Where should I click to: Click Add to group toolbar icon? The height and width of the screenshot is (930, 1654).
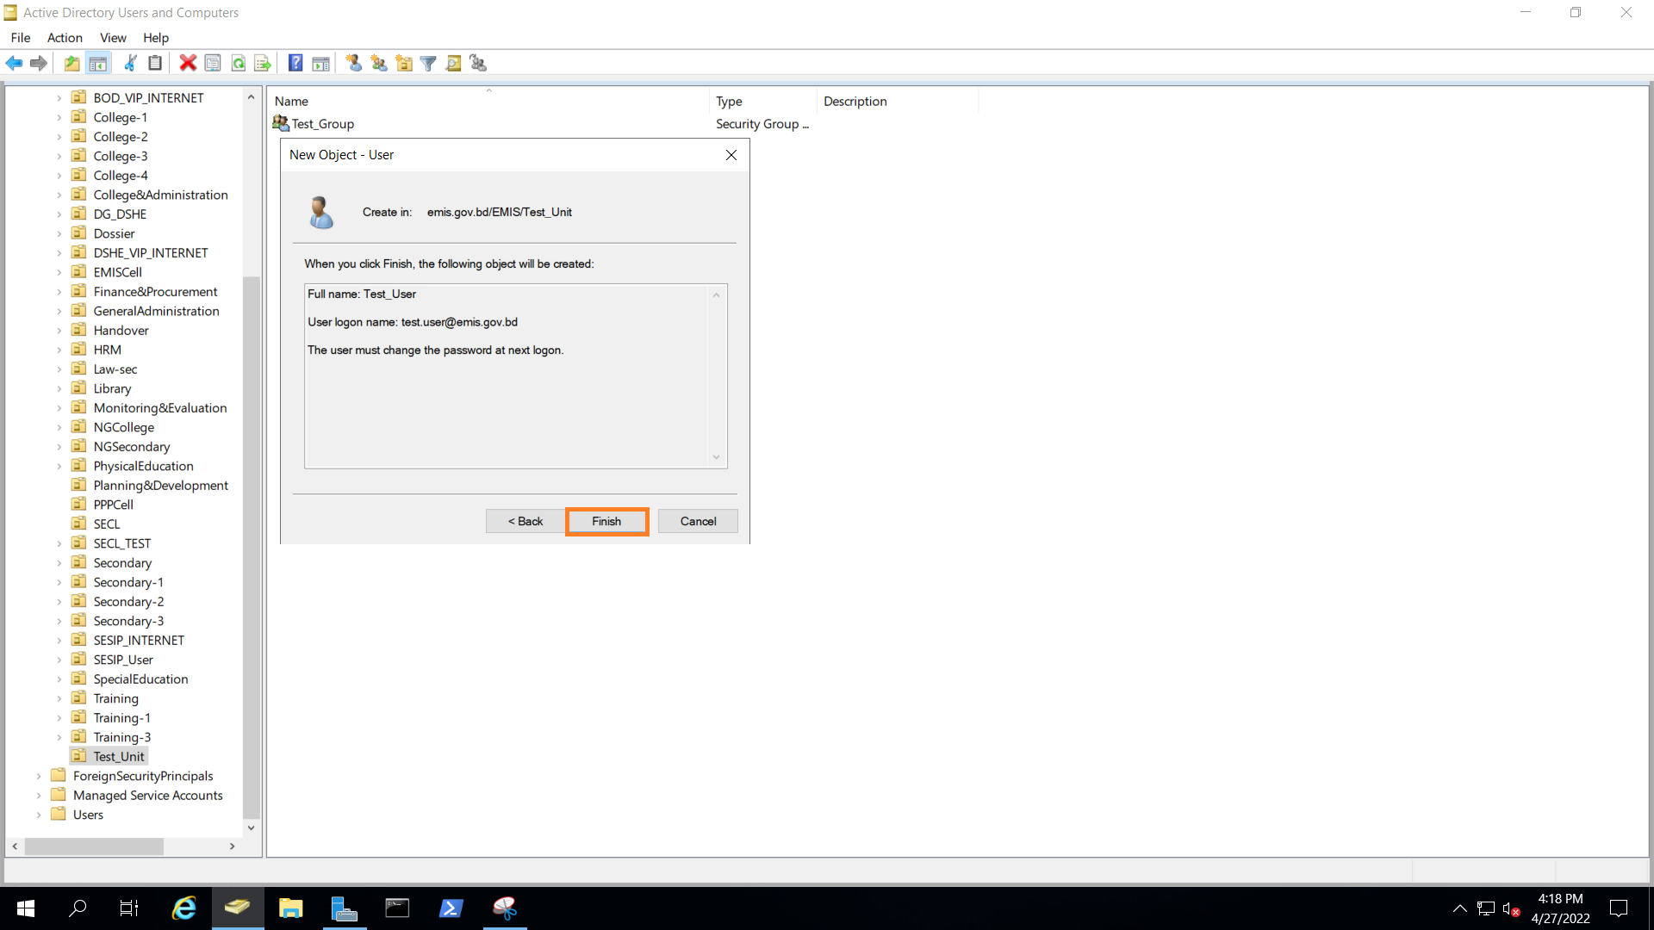478,63
